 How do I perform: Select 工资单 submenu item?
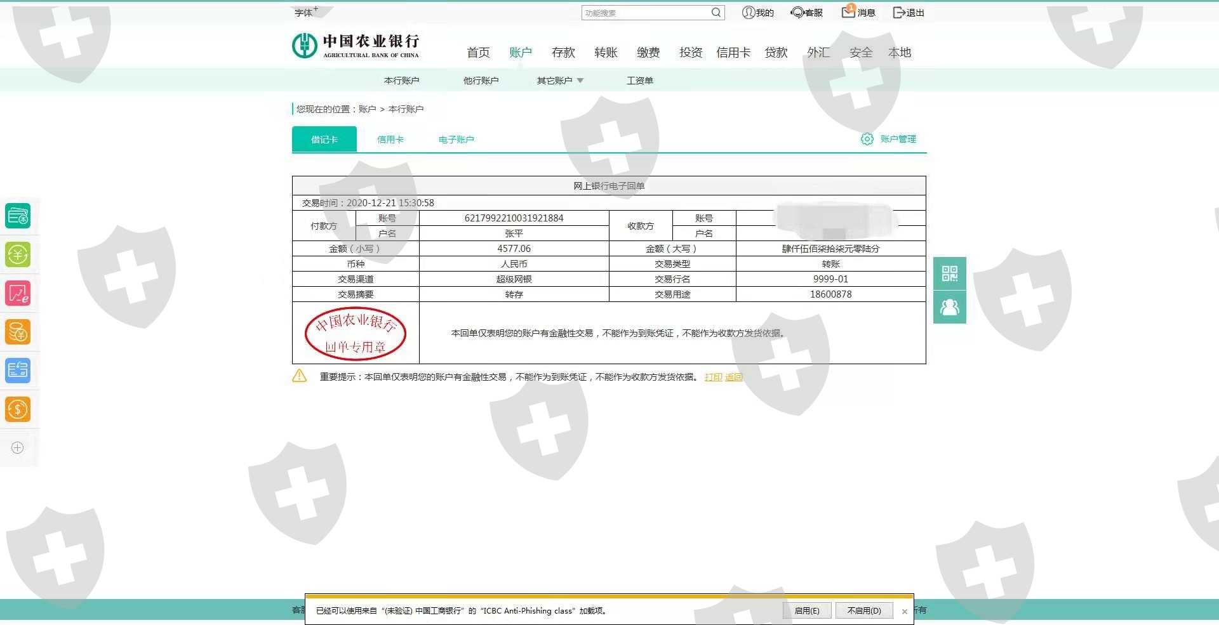640,81
